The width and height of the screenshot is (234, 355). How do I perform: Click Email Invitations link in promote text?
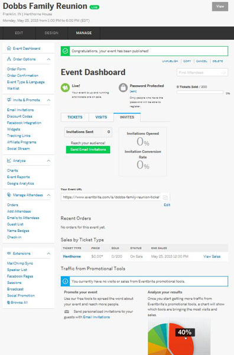[x=96, y=317]
